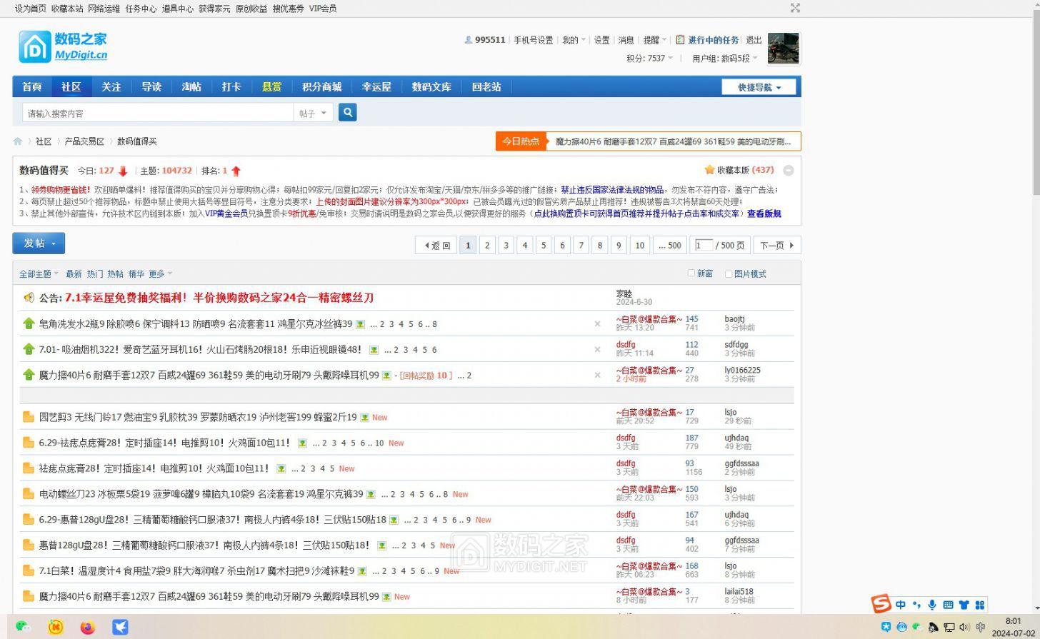Click the magnifier search button

coord(347,113)
